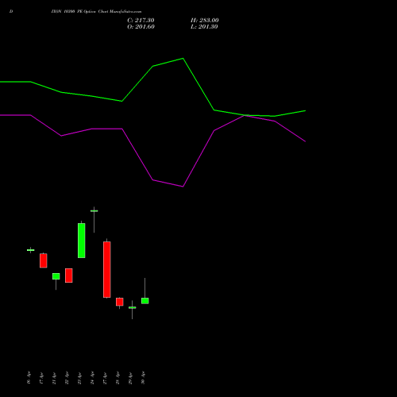The image size is (397, 397).
Task: Select the 27 Apr date label
Action: (105, 378)
